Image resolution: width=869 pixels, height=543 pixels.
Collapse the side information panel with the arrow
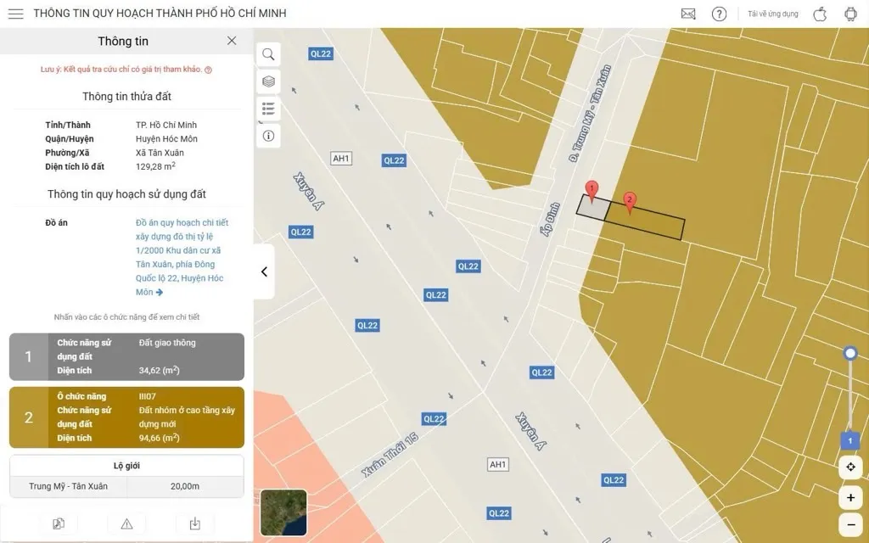(x=265, y=271)
